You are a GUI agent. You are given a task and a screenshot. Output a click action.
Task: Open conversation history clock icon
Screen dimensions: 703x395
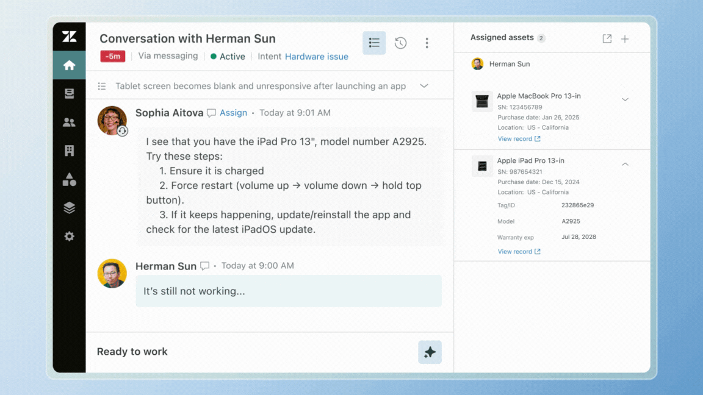pos(400,43)
